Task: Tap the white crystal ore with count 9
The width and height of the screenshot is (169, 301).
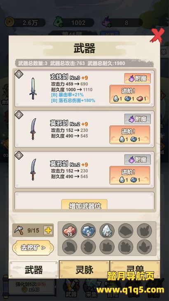Action: pyautogui.click(x=107, y=230)
